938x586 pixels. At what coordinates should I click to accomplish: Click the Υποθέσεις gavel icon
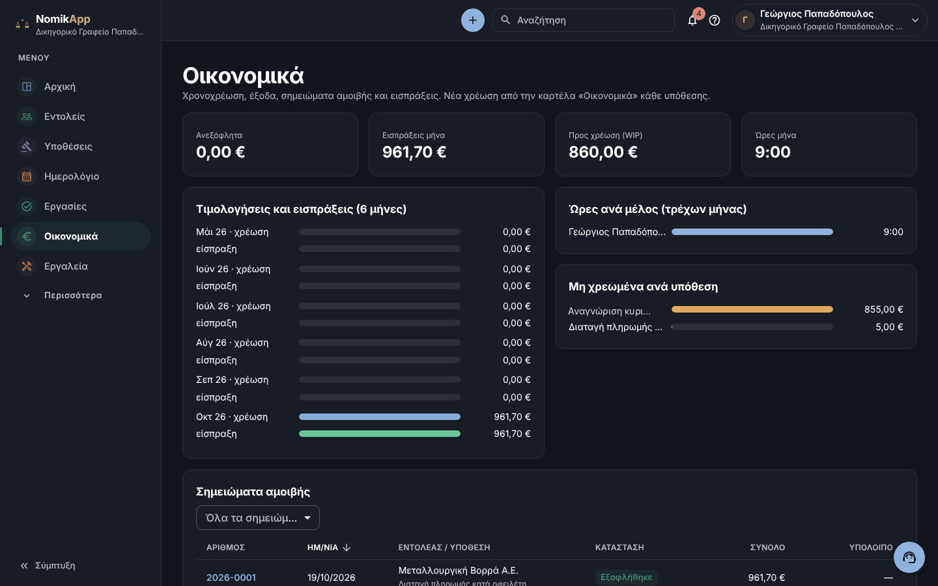point(27,146)
